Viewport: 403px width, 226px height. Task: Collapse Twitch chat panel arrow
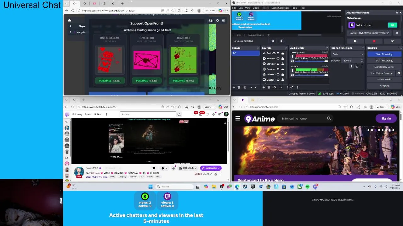coord(225,123)
